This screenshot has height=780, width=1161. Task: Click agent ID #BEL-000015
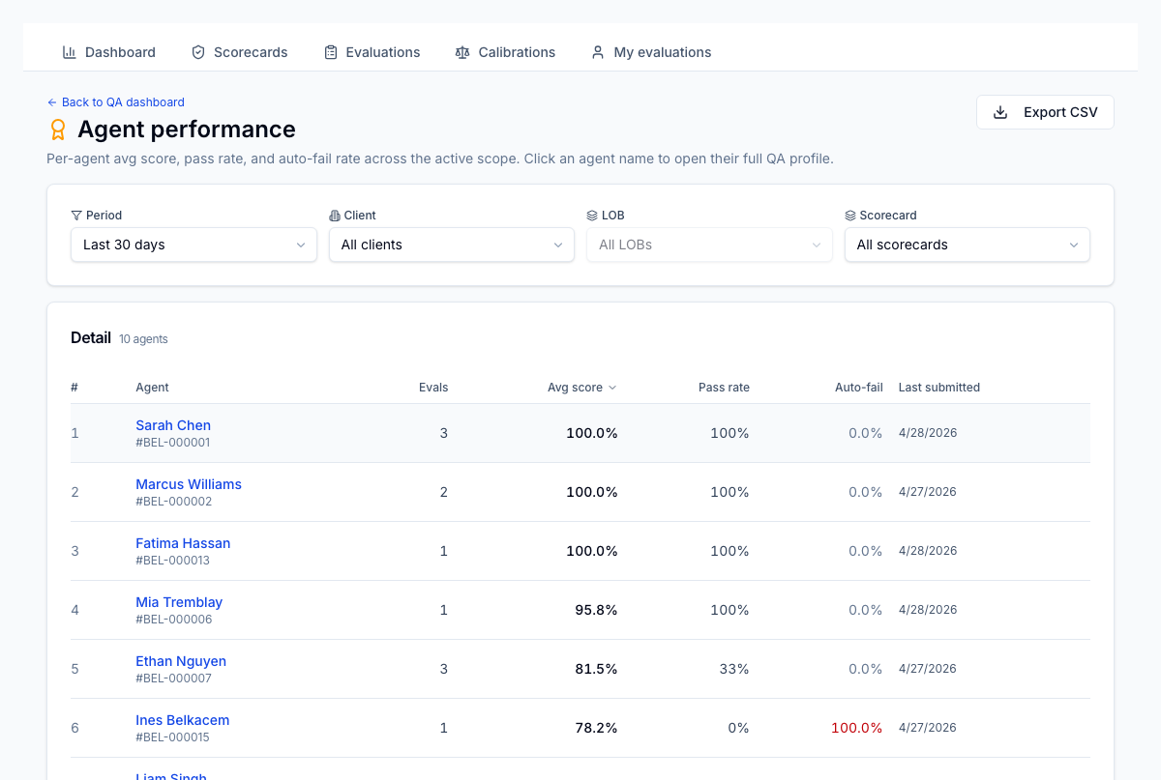pos(173,737)
